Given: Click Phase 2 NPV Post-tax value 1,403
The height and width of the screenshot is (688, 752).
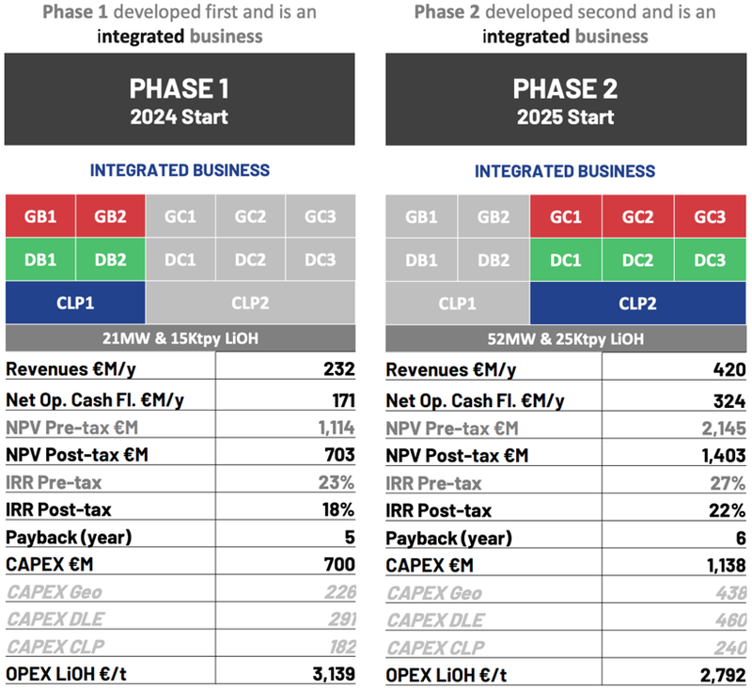Looking at the screenshot, I should [724, 455].
